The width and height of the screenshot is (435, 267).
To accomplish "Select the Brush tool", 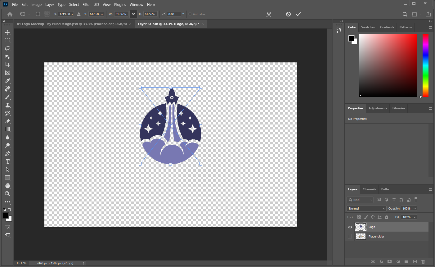I will (7, 97).
